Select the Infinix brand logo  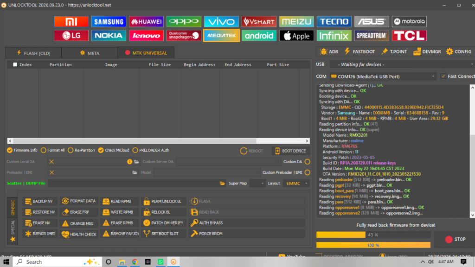coord(334,35)
